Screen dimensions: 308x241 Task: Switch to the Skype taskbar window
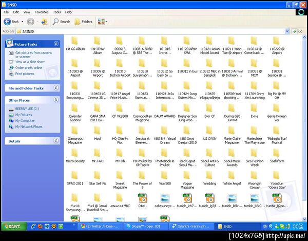click(145, 226)
